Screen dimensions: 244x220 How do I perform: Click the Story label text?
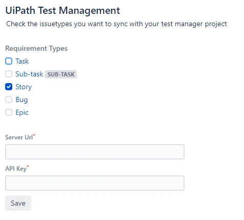(24, 87)
